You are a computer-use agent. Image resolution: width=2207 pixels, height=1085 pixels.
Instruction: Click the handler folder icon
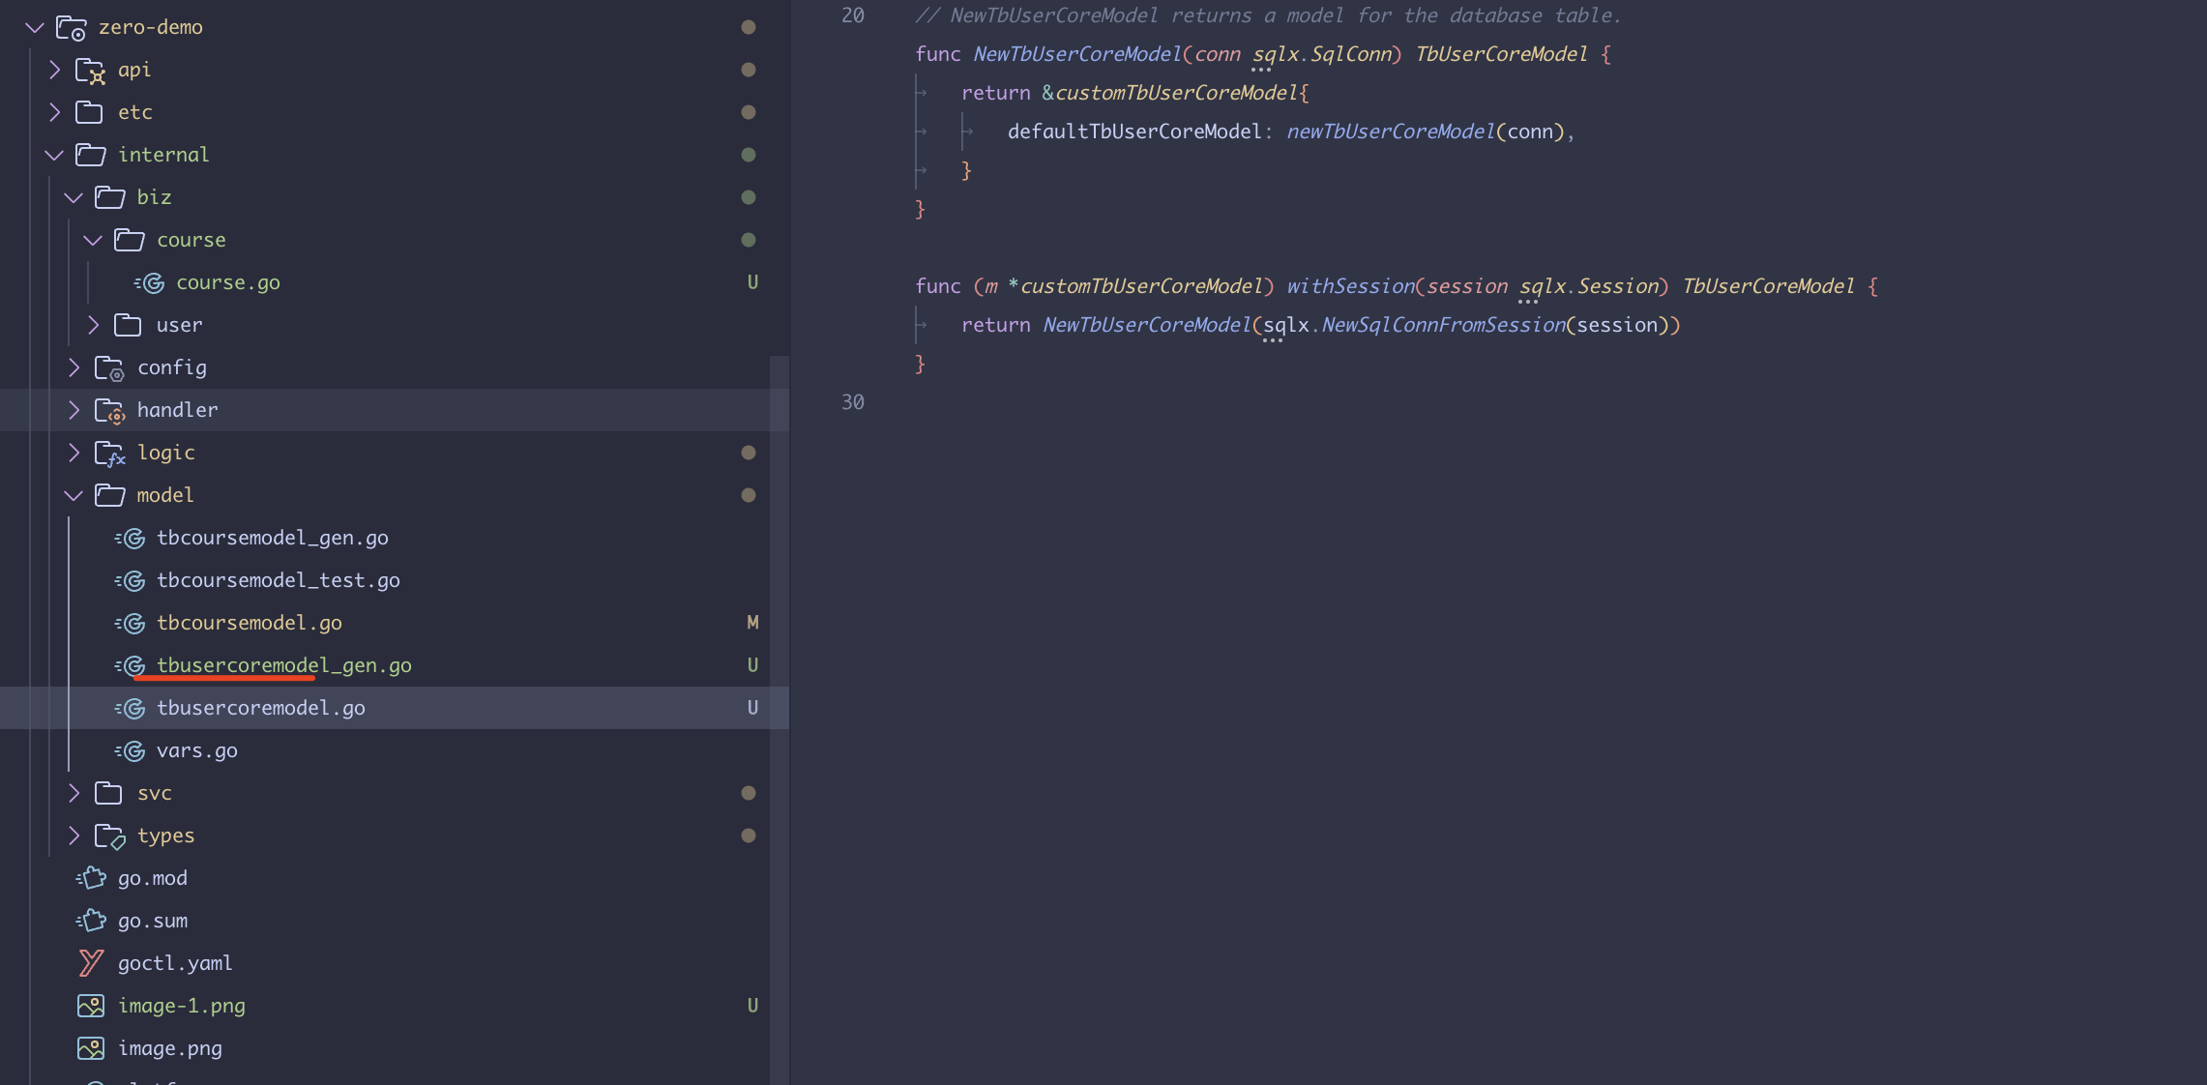coord(109,410)
